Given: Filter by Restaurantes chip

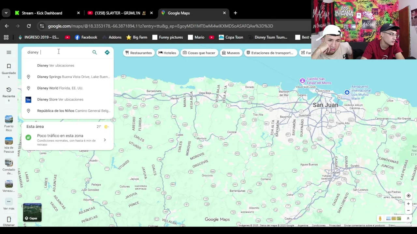Looking at the screenshot, I should tap(138, 53).
